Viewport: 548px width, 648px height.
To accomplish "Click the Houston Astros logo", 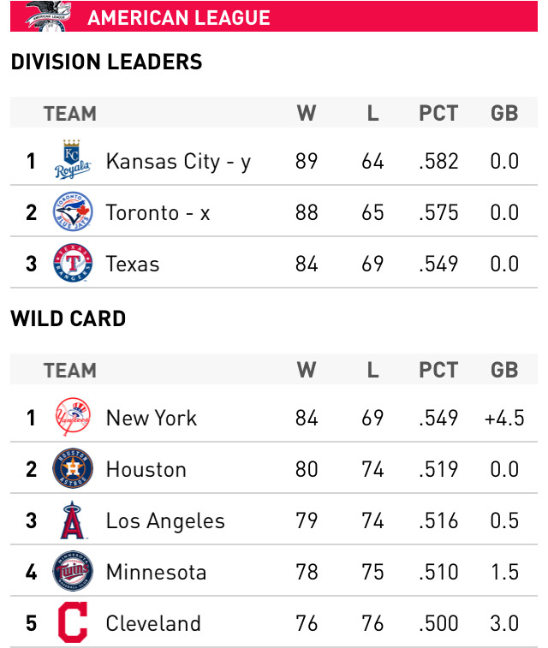I will (72, 469).
